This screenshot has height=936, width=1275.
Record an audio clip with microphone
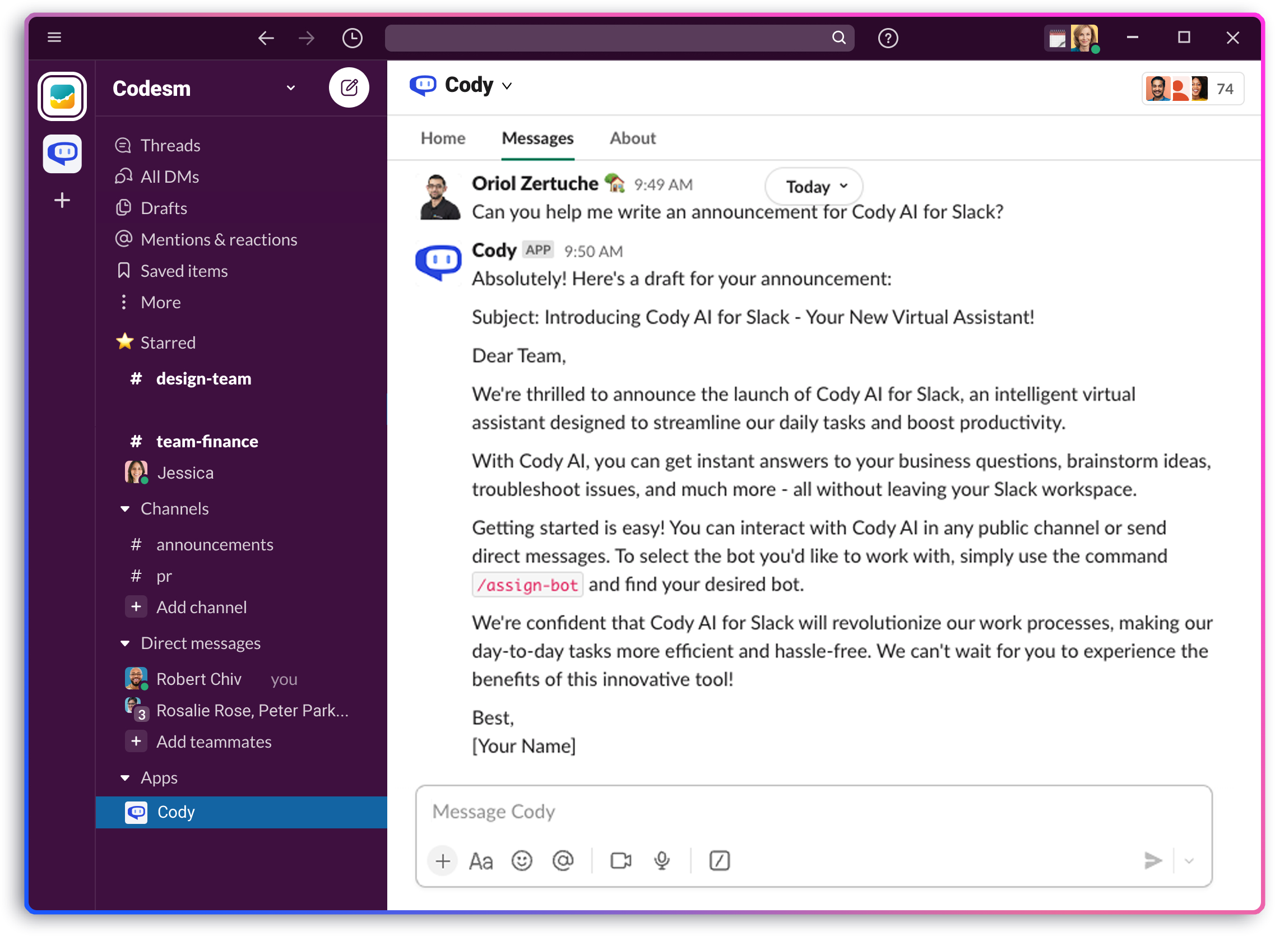pyautogui.click(x=661, y=861)
